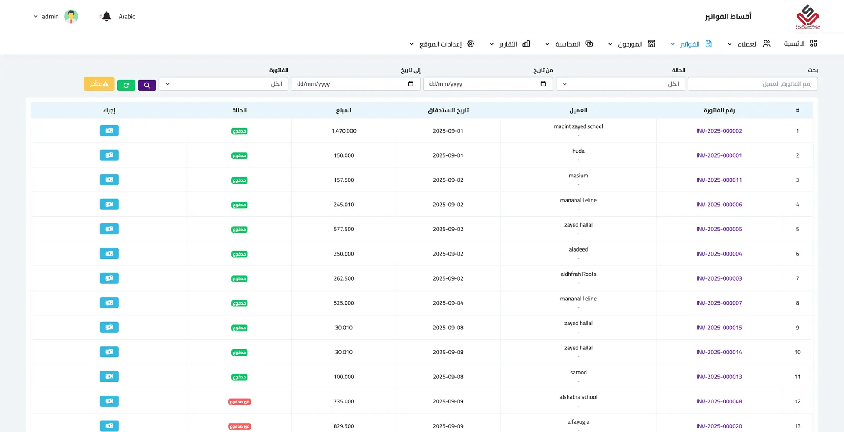Click the green refresh filter button
Screen dimensions: 844x432
(126, 85)
